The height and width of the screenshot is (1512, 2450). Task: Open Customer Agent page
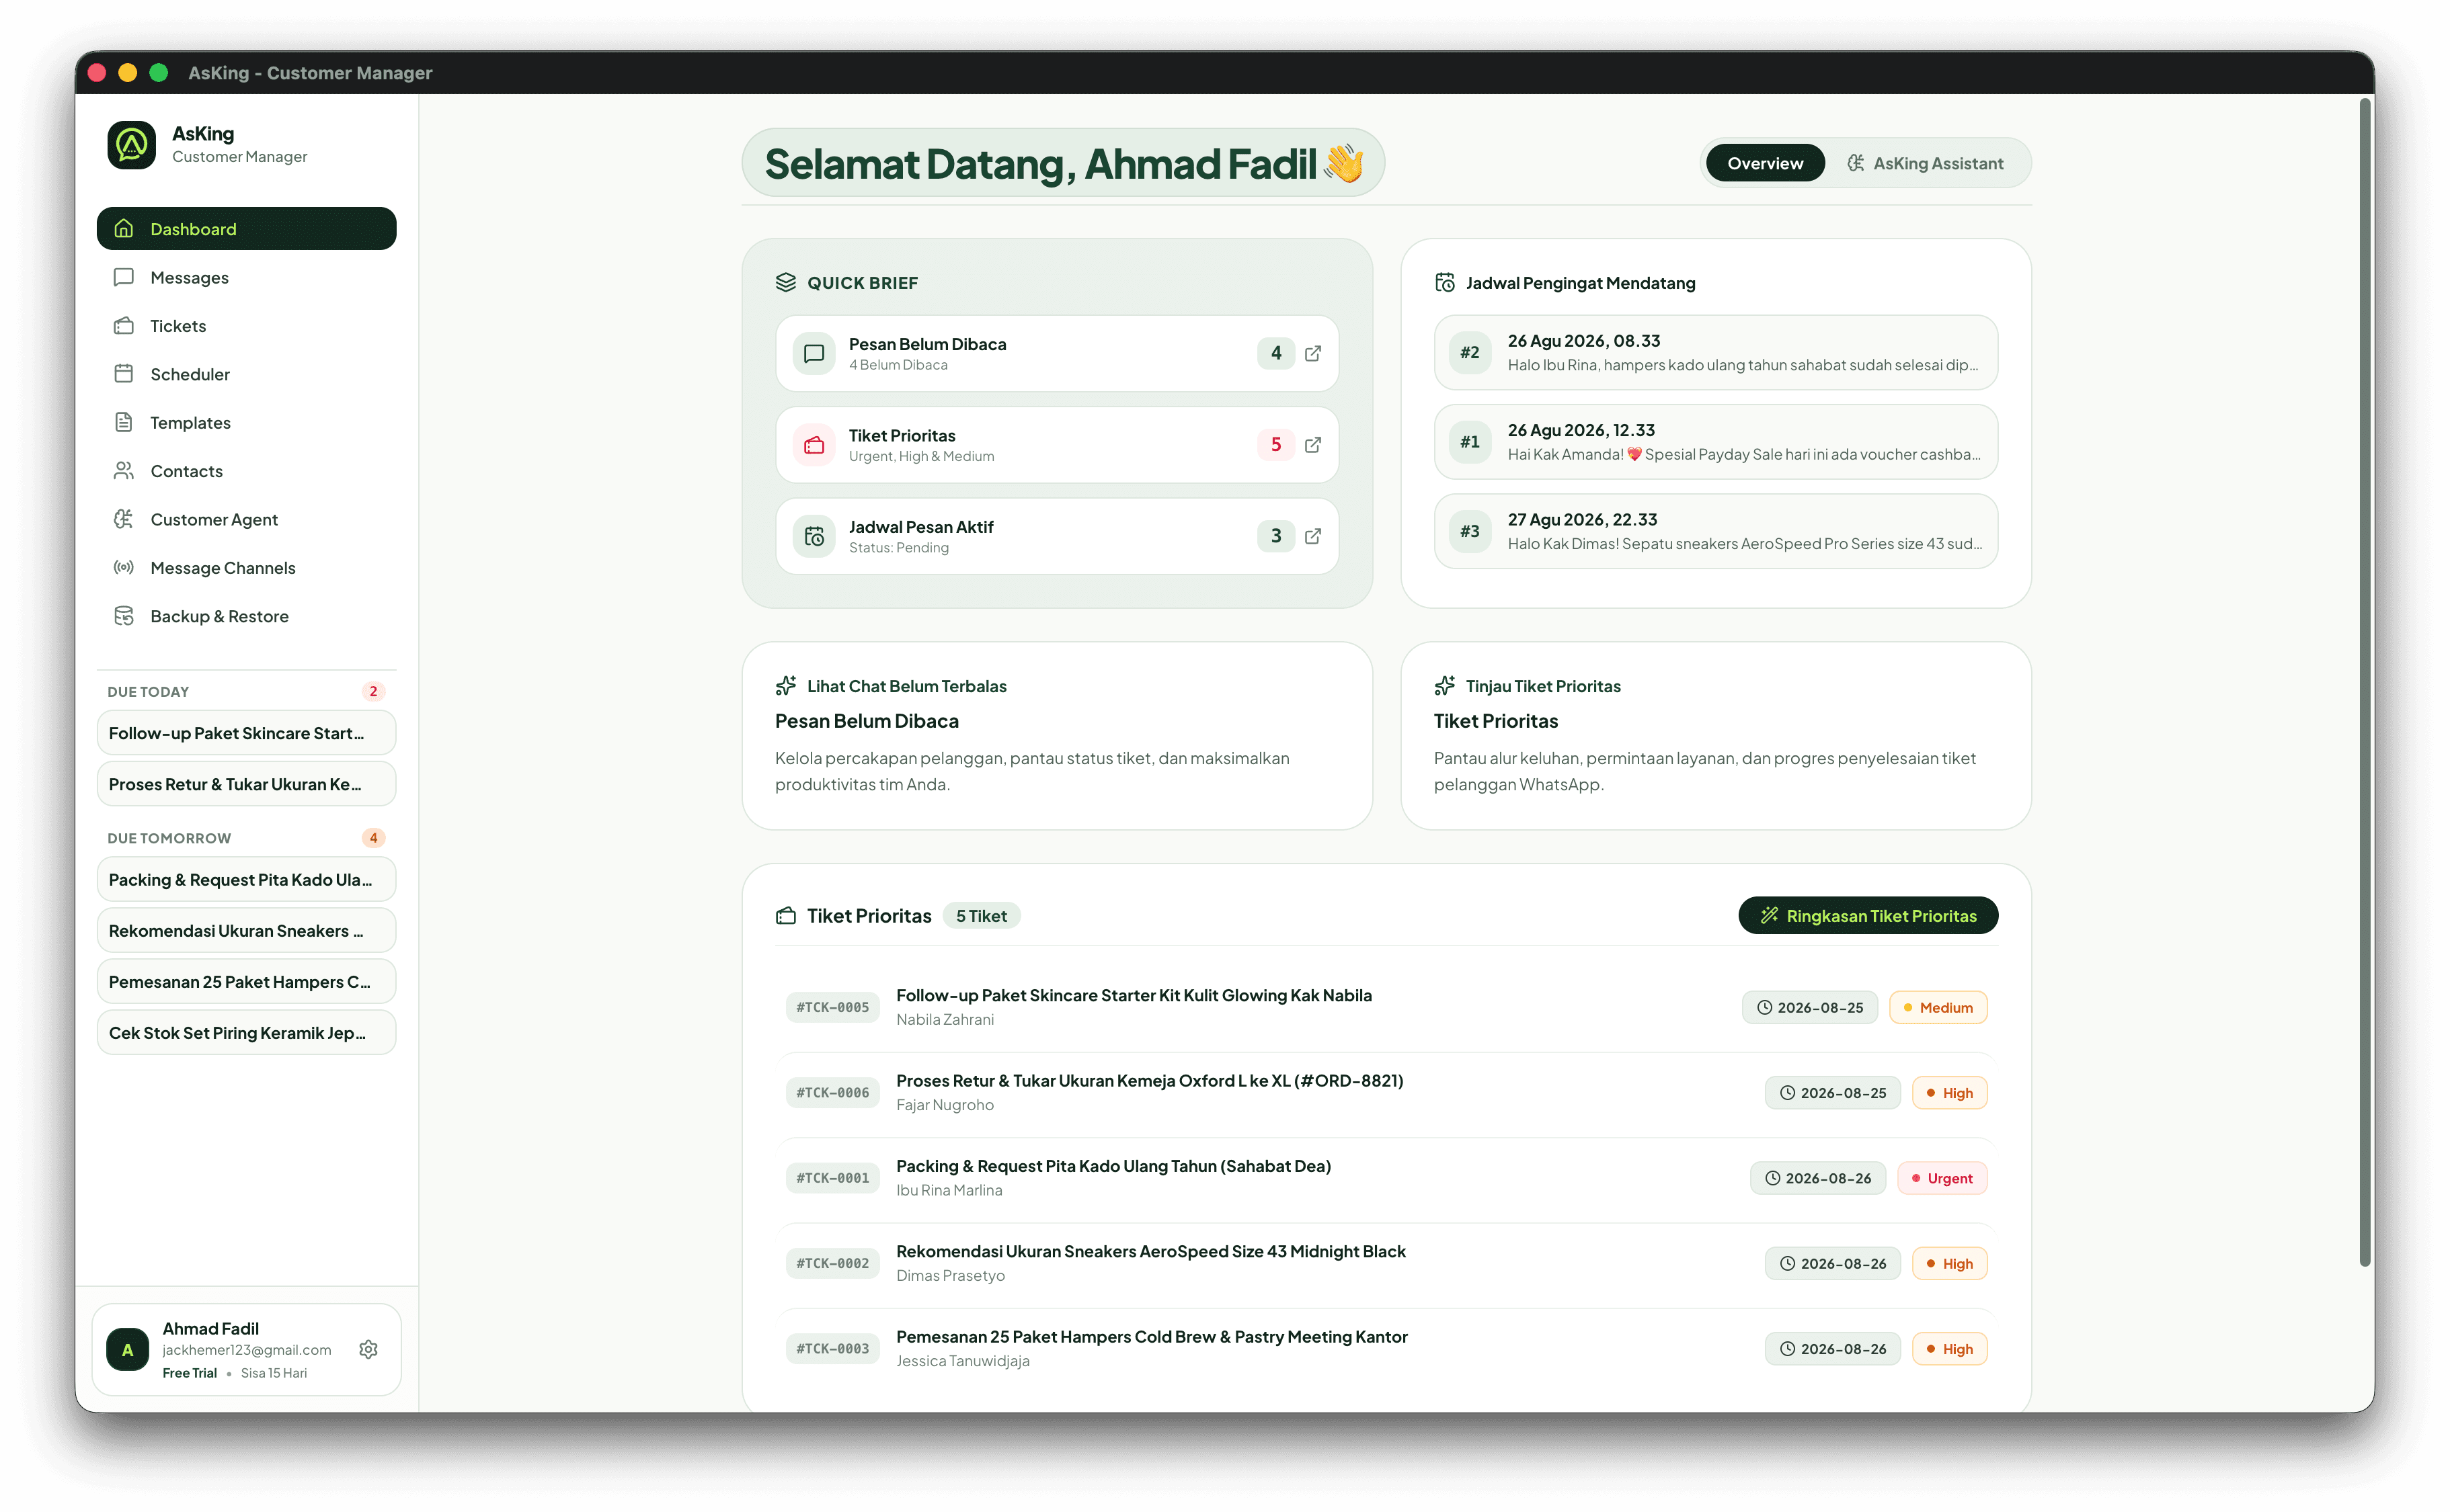pos(246,519)
